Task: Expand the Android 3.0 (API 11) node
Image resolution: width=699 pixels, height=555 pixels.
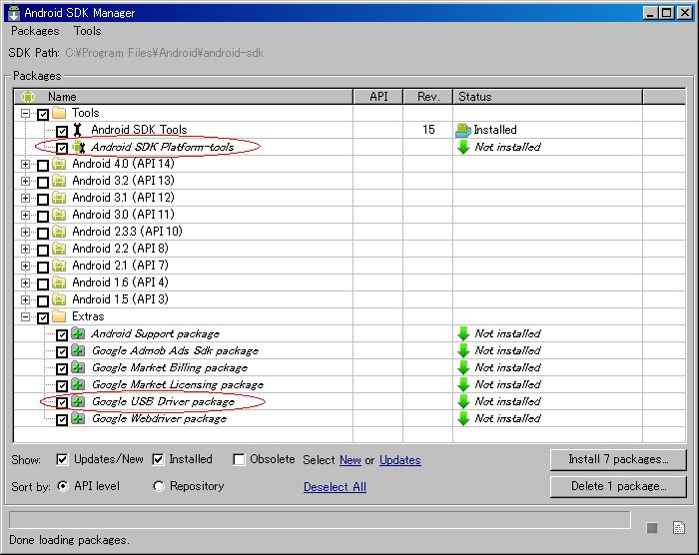Action: tap(25, 215)
